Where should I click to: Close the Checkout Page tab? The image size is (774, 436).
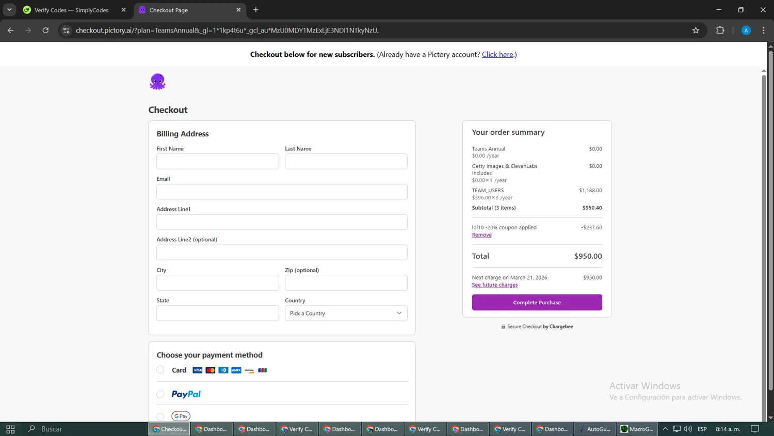(238, 10)
